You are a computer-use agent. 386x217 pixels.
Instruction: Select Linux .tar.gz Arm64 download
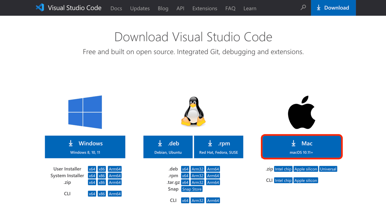pyautogui.click(x=213, y=182)
